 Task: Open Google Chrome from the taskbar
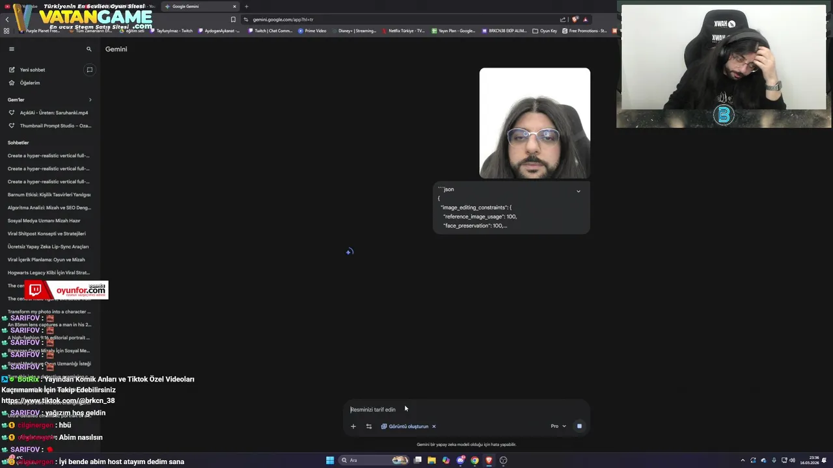474,460
